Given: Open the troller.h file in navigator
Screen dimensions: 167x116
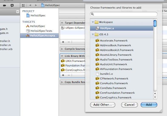Looking at the screenshot, I should [5, 41].
